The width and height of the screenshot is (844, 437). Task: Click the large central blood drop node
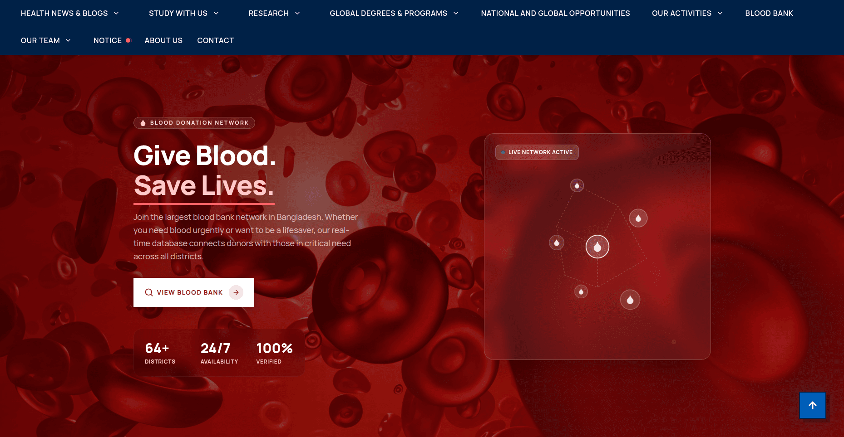597,247
